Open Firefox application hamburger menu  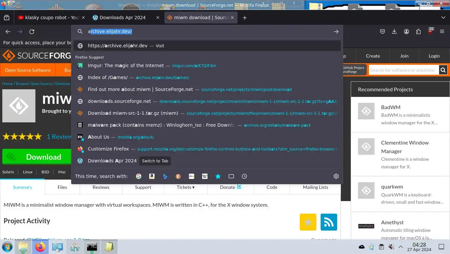[442, 31]
